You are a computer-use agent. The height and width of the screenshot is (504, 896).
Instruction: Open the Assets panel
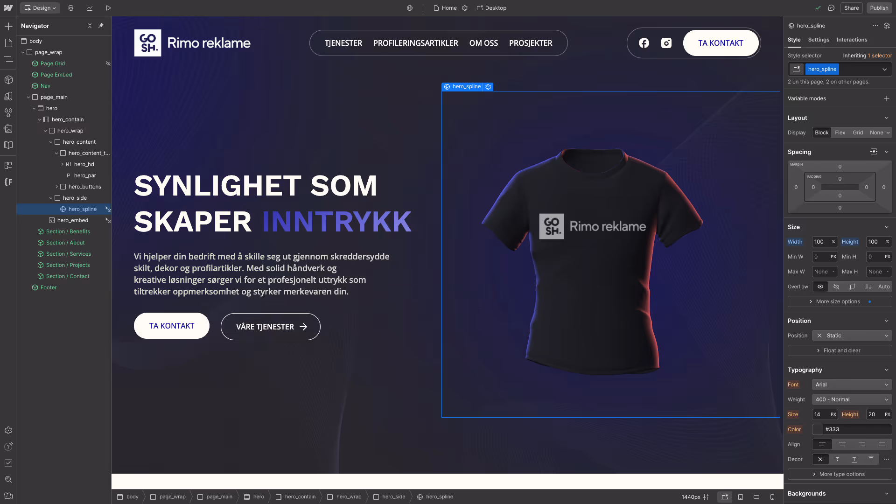click(8, 129)
